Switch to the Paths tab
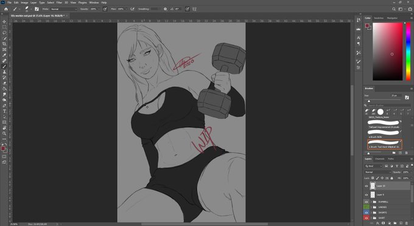This screenshot has width=414, height=226. [391, 159]
